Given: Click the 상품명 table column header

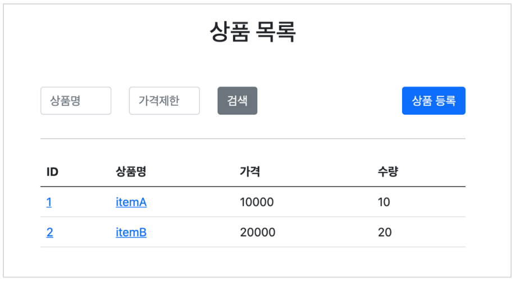Looking at the screenshot, I should pos(131,171).
